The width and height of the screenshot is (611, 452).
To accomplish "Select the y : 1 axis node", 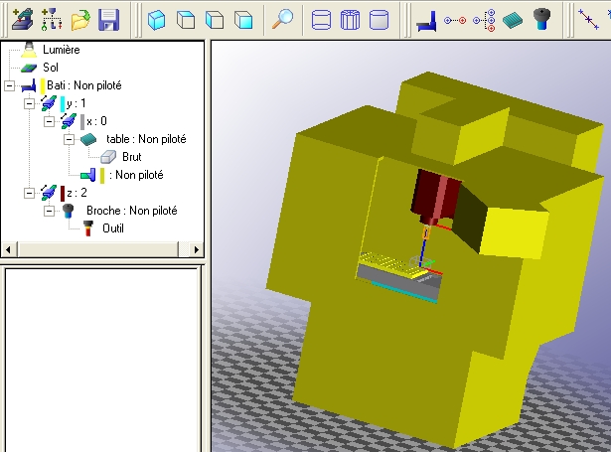I will [x=76, y=103].
